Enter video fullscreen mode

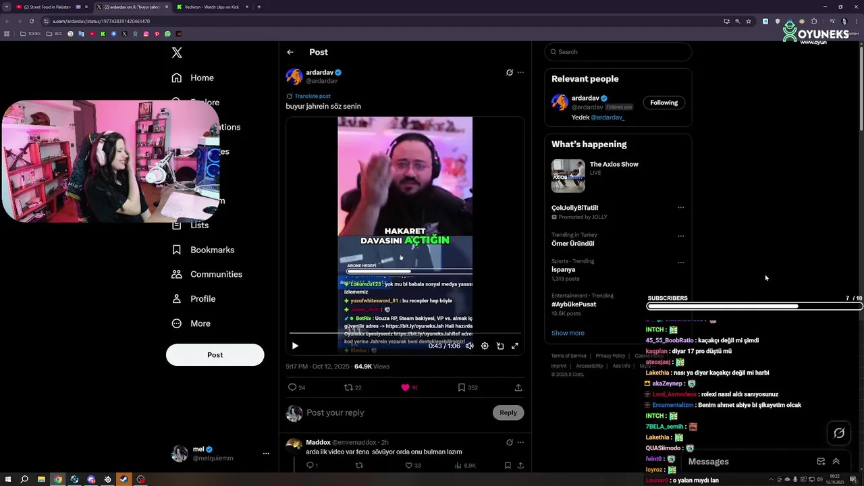pyautogui.click(x=515, y=346)
